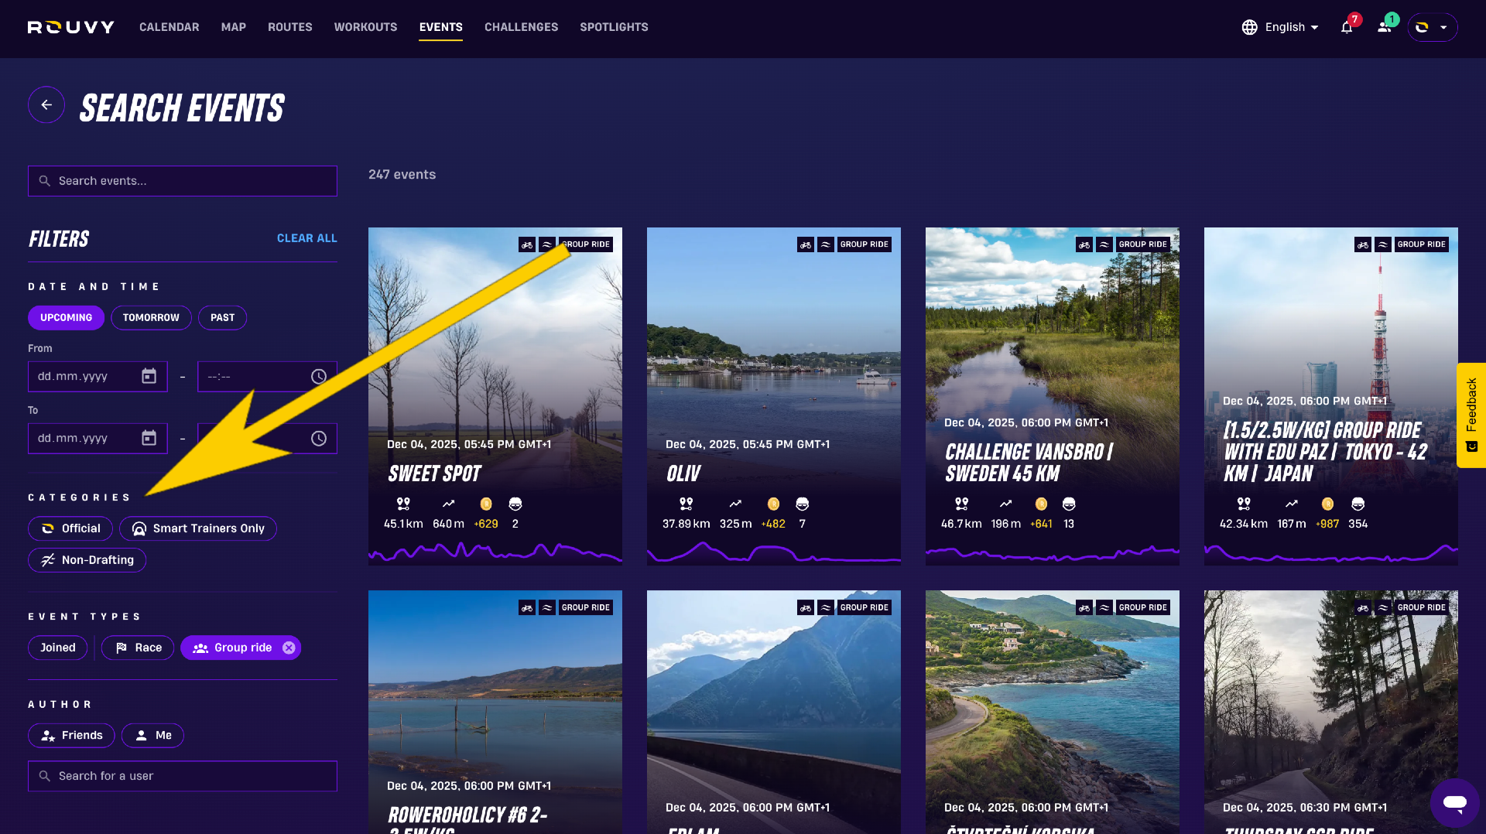Image resolution: width=1486 pixels, height=834 pixels.
Task: Open the chat support bubble
Action: pyautogui.click(x=1455, y=803)
